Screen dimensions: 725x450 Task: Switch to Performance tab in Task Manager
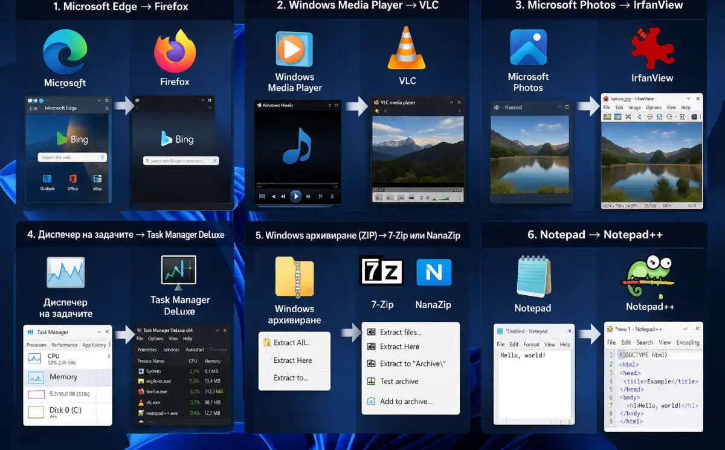(64, 345)
